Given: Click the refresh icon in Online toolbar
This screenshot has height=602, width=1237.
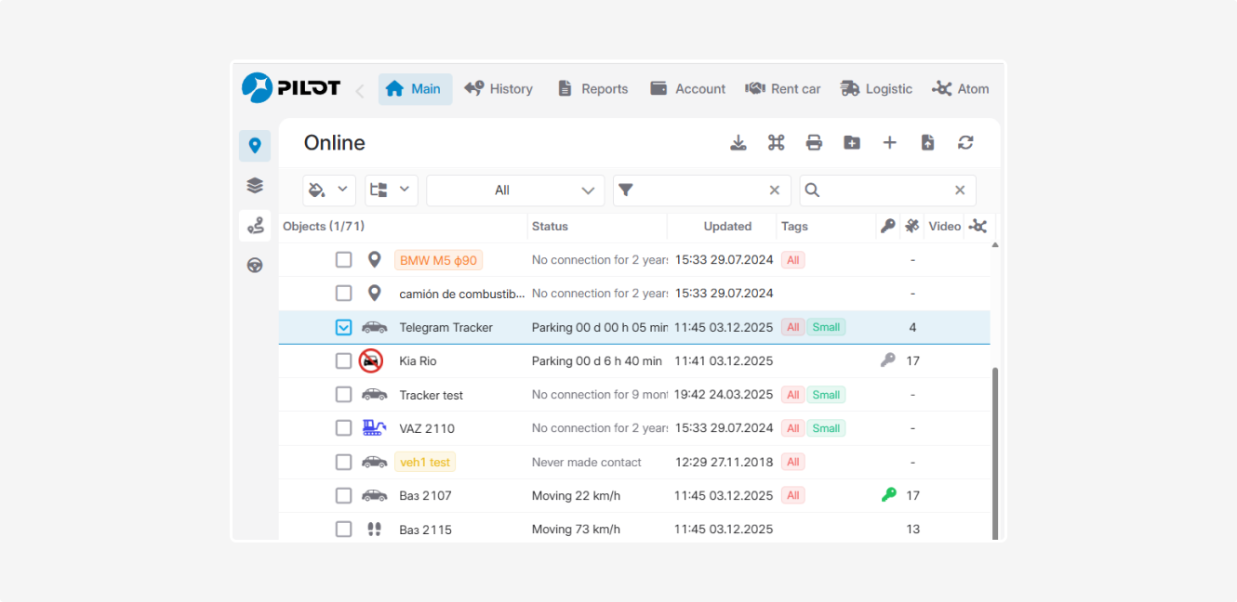Looking at the screenshot, I should click(x=965, y=142).
